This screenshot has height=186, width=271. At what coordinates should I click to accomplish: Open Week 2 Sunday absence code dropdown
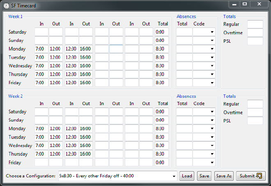tap(204, 120)
